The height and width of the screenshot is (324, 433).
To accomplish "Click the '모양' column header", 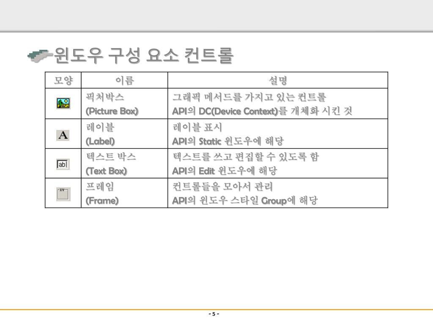I will pyautogui.click(x=63, y=80).
